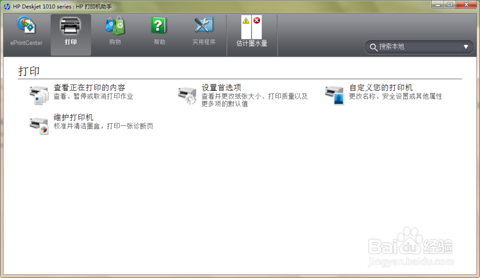Click the user printer icon beside 自定义您的打印机
The width and height of the screenshot is (480, 278).
pyautogui.click(x=335, y=96)
